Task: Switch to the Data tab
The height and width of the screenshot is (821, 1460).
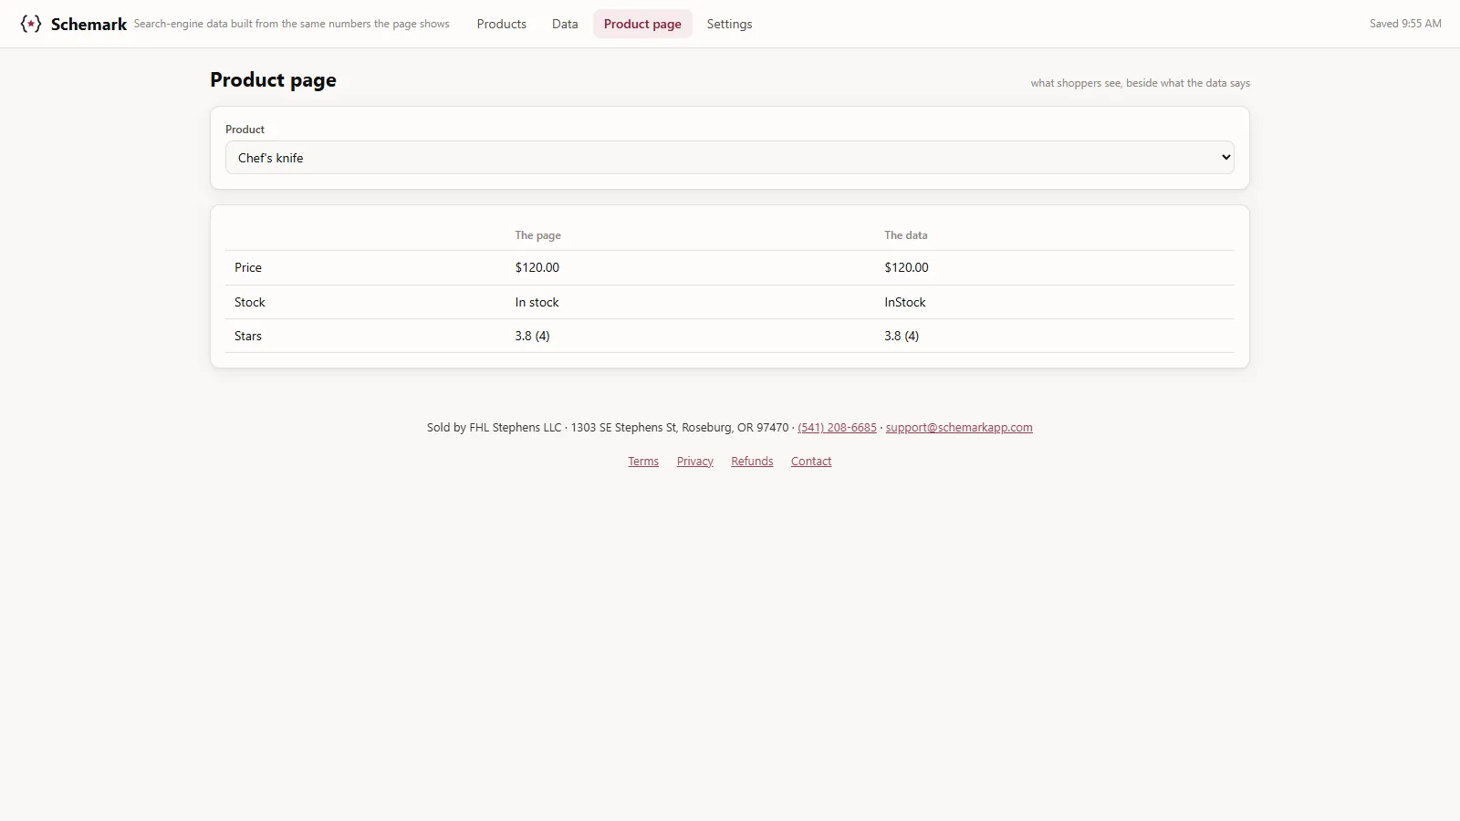Action: click(565, 24)
